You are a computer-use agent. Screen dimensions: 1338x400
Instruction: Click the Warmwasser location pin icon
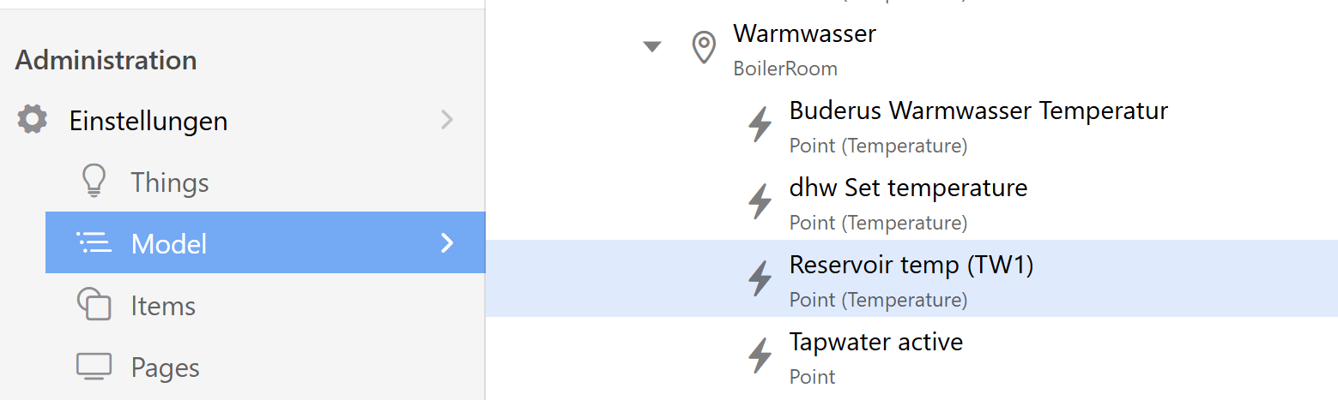pos(704,48)
